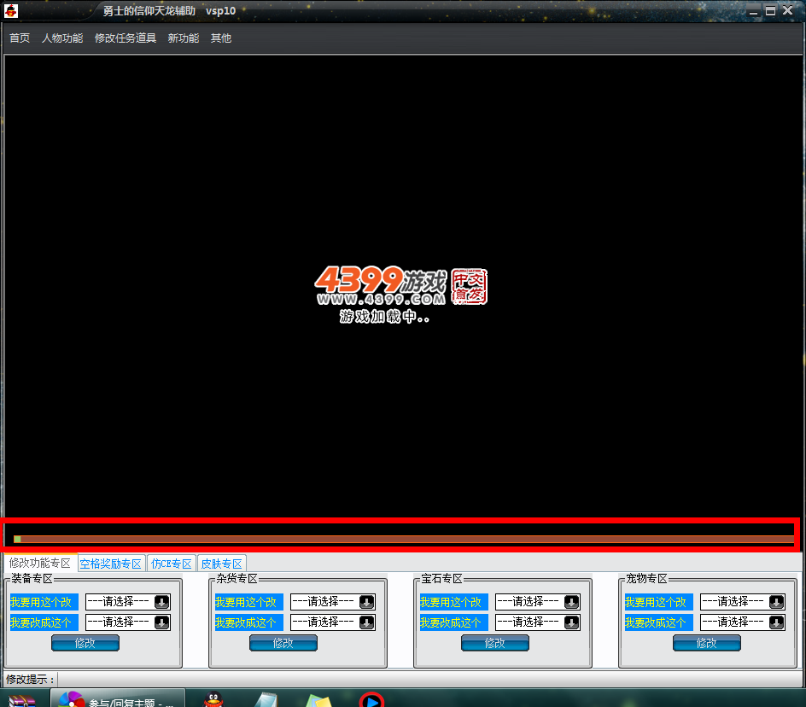The height and width of the screenshot is (707, 806).
Task: Minimize the 天龙辅助 window
Action: tap(754, 11)
